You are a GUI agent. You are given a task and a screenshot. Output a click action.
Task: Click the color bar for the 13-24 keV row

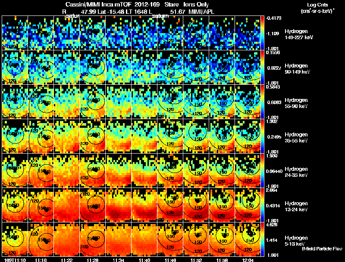point(262,205)
